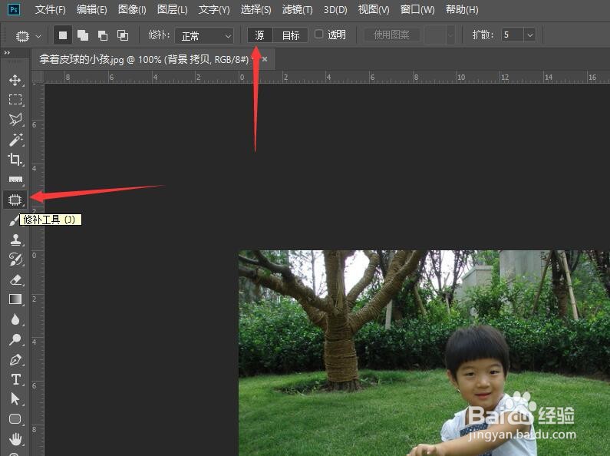Open the 图像(I) menu
Image resolution: width=610 pixels, height=456 pixels.
click(132, 10)
